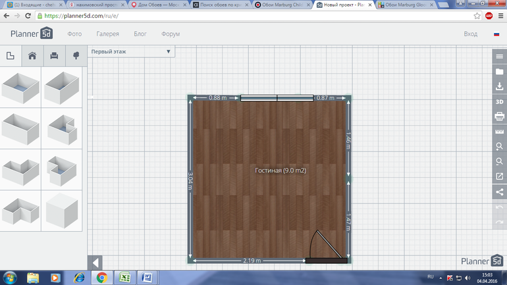Click the Вход login link
Viewport: 507px width, 285px height.
(470, 34)
